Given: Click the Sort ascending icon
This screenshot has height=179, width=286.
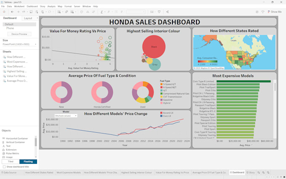Looking at the screenshot, I should (x=87, y=12).
